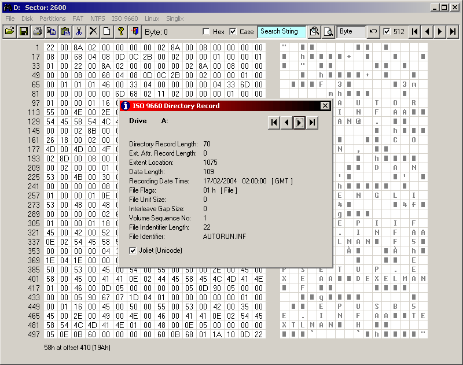Click the Exit door icon in toolbar
Screen dimensions: 463x365
coord(134,32)
